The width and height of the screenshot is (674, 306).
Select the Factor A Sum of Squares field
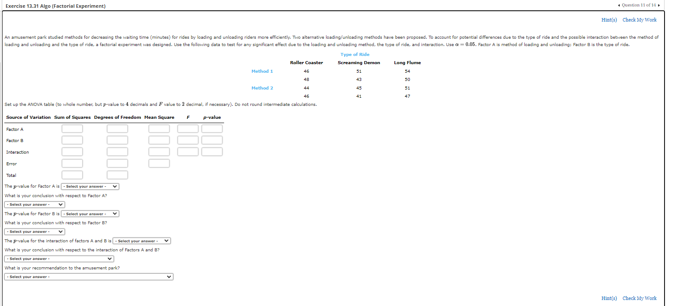pos(72,128)
